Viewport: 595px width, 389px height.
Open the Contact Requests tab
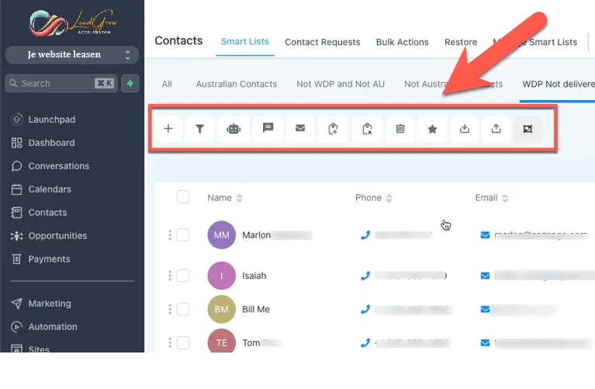(x=323, y=42)
